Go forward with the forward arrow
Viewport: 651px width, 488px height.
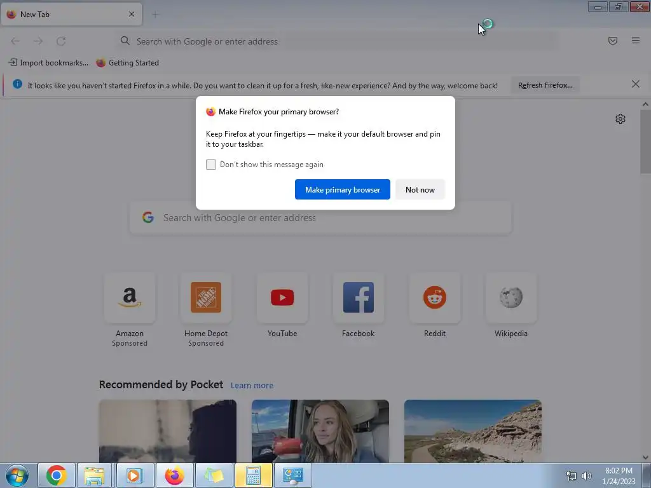click(x=38, y=41)
